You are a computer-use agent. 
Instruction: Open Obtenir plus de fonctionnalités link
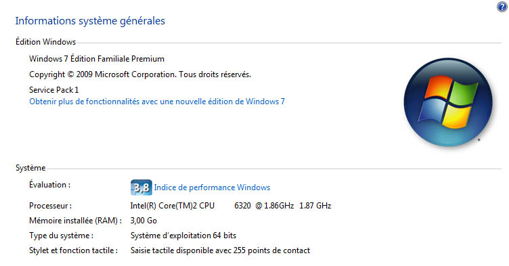(157, 102)
